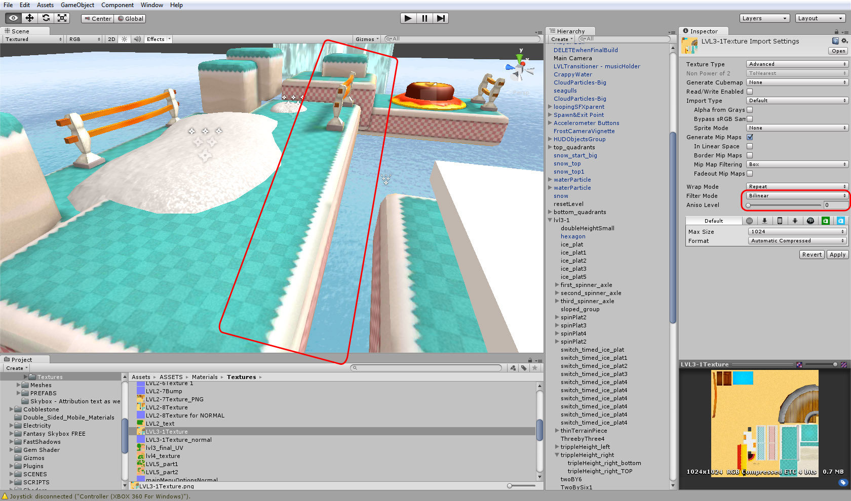Collapse lvl3-1 in Hierarchy
This screenshot has width=851, height=501.
pyautogui.click(x=550, y=220)
